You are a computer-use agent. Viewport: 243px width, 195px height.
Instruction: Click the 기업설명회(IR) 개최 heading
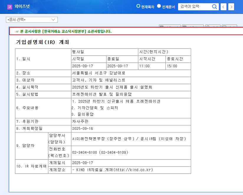click(42, 42)
